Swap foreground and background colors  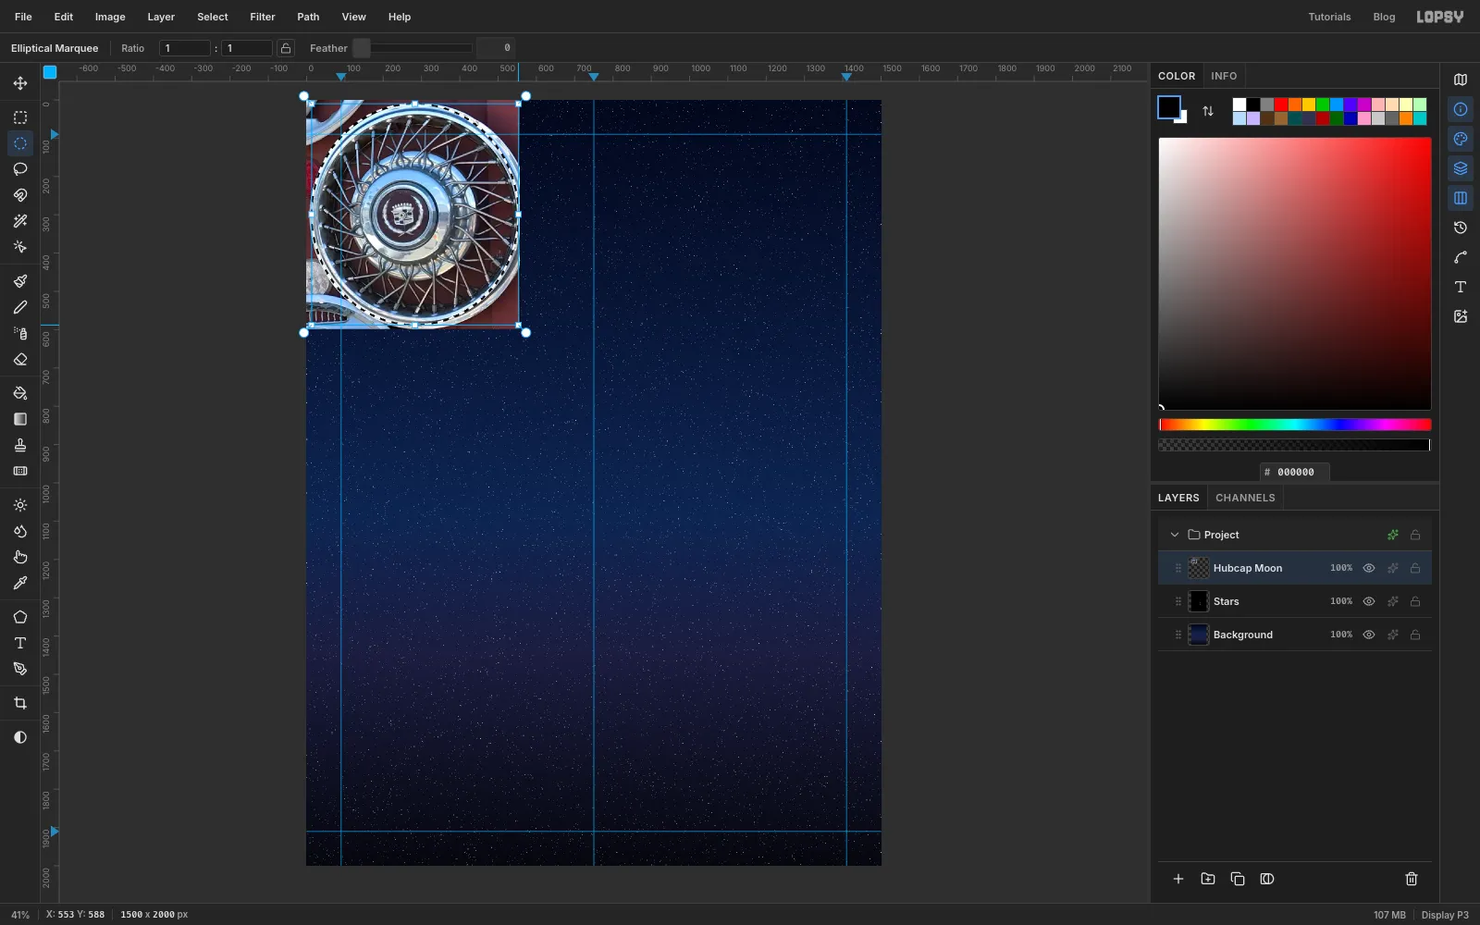[x=1208, y=111]
